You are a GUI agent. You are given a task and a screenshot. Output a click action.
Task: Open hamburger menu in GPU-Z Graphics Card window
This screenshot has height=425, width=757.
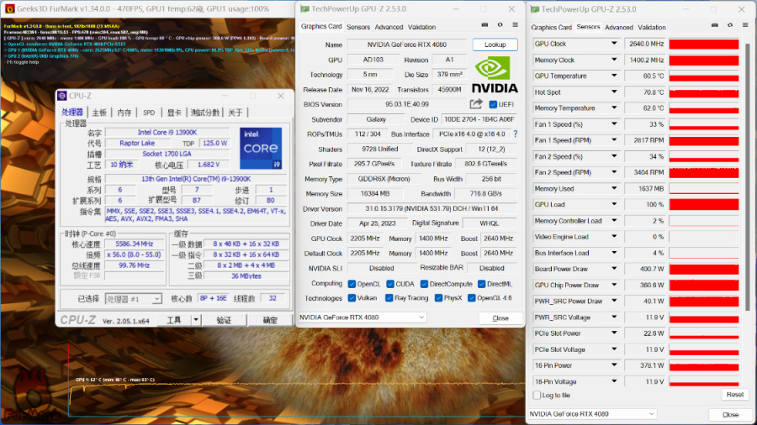pos(515,25)
